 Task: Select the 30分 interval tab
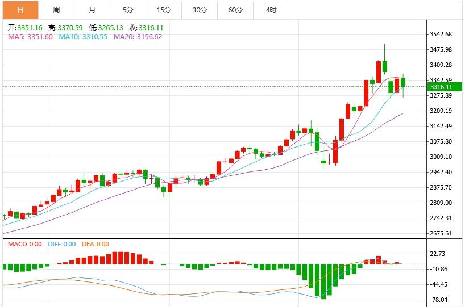click(200, 10)
